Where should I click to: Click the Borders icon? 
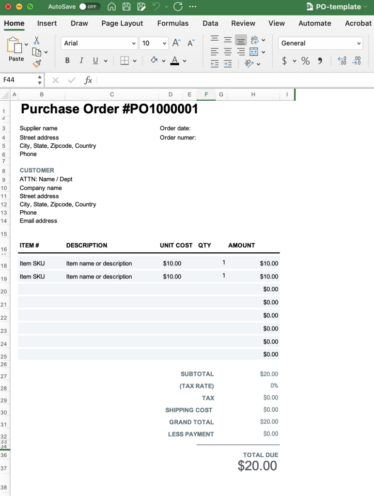[125, 61]
